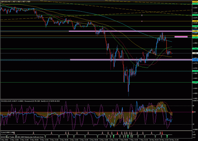Click the 5 May 13:00 time label
The image size is (198, 141).
[74, 140]
